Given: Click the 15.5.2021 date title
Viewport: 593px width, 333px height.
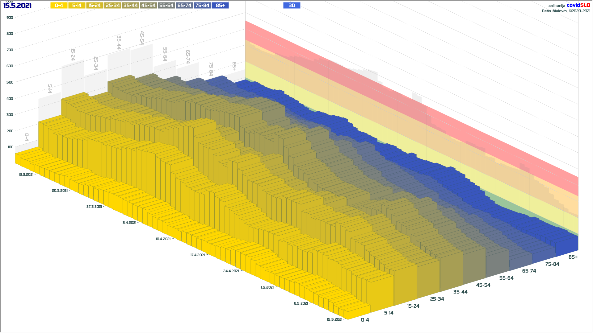Looking at the screenshot, I should coord(17,6).
